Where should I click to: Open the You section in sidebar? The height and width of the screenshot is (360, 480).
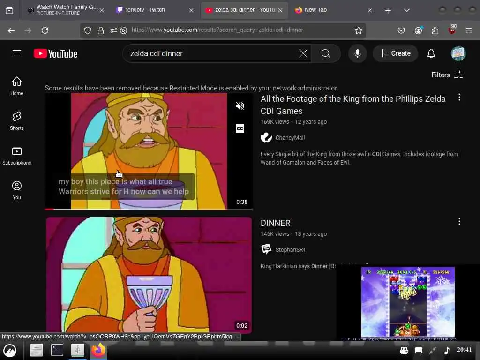pyautogui.click(x=17, y=190)
